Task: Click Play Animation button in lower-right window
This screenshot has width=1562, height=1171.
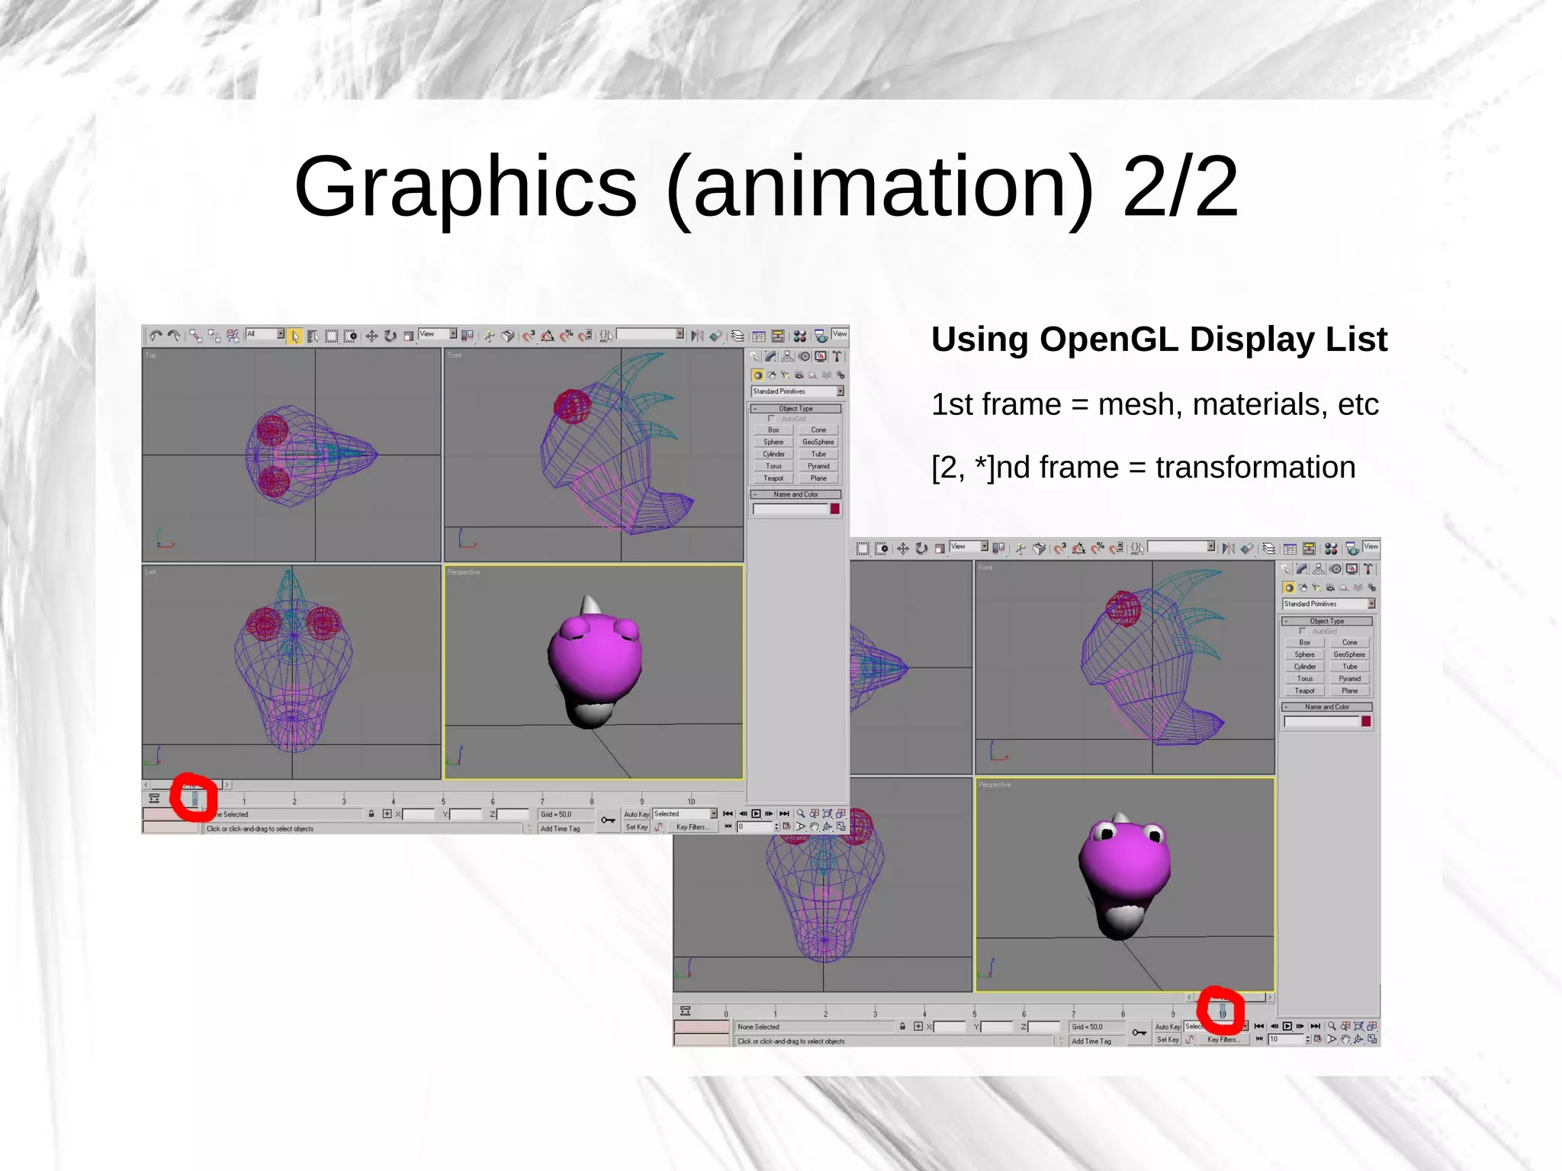Action: click(1287, 1027)
